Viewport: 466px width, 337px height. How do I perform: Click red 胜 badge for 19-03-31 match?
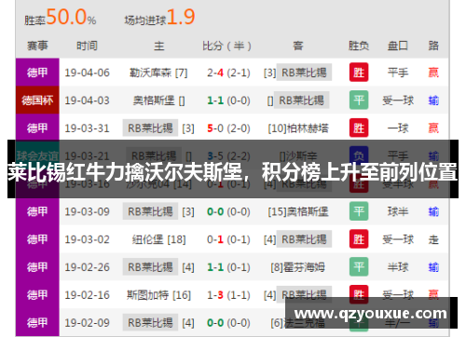point(359,128)
